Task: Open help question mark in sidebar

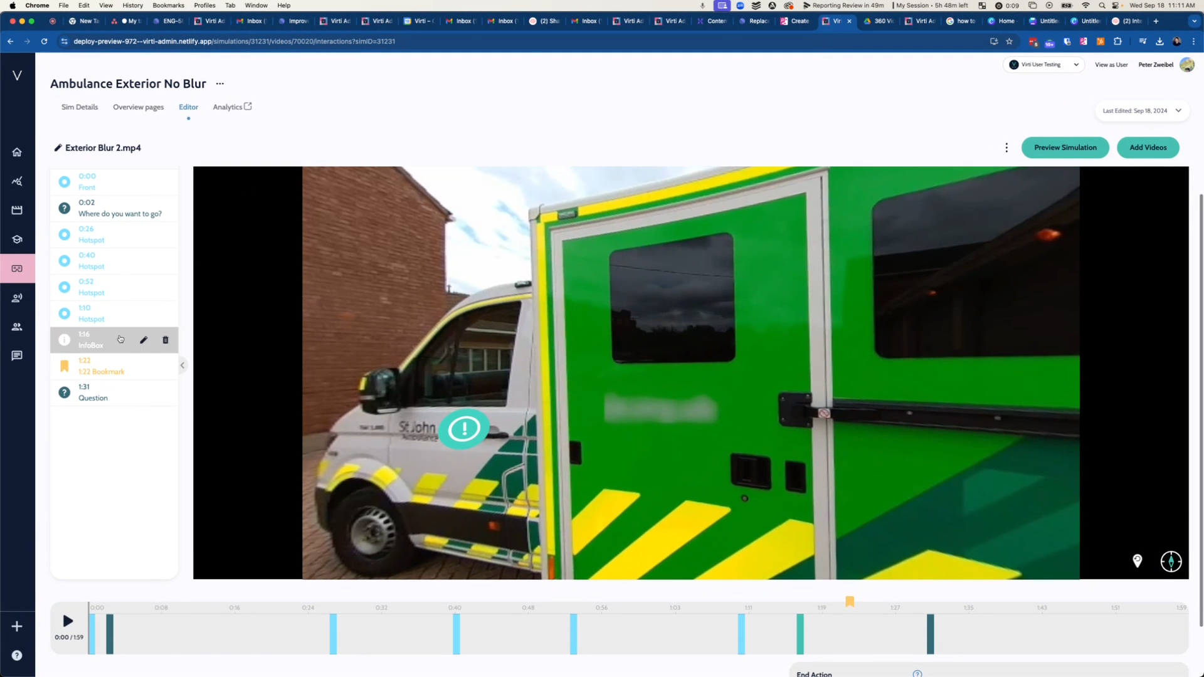Action: click(x=17, y=655)
